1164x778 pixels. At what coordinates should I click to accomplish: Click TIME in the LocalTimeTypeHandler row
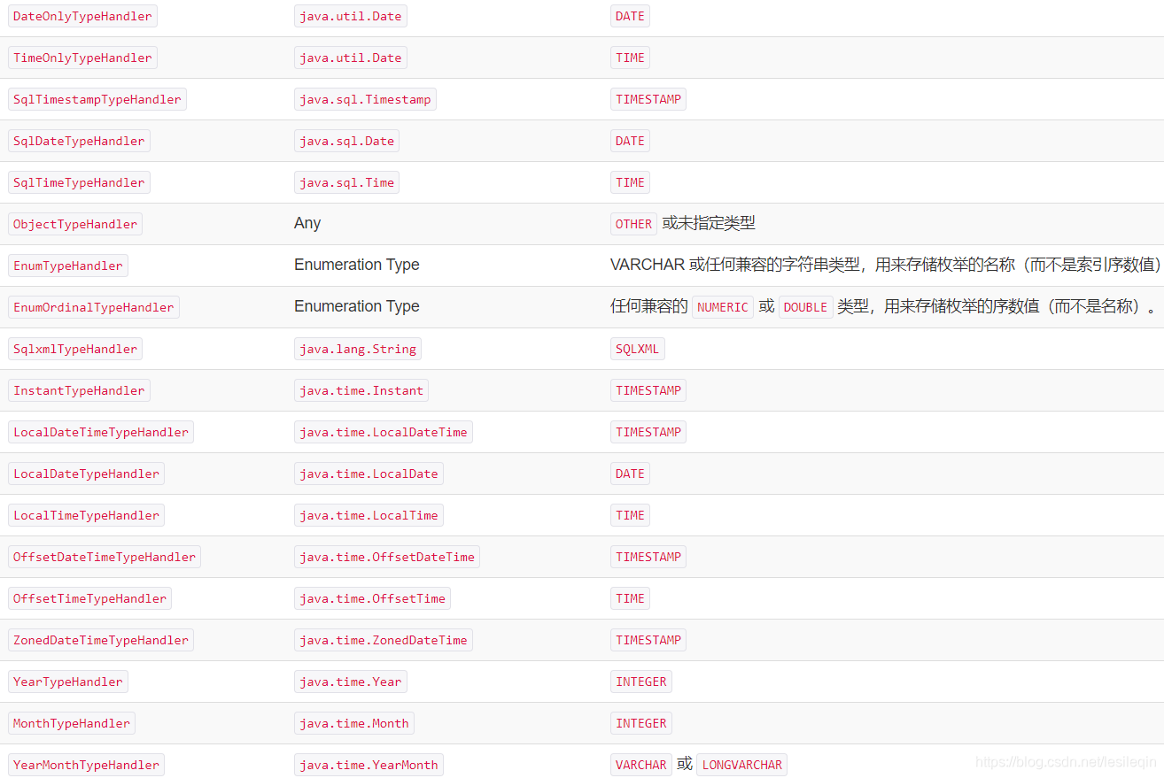tap(631, 515)
